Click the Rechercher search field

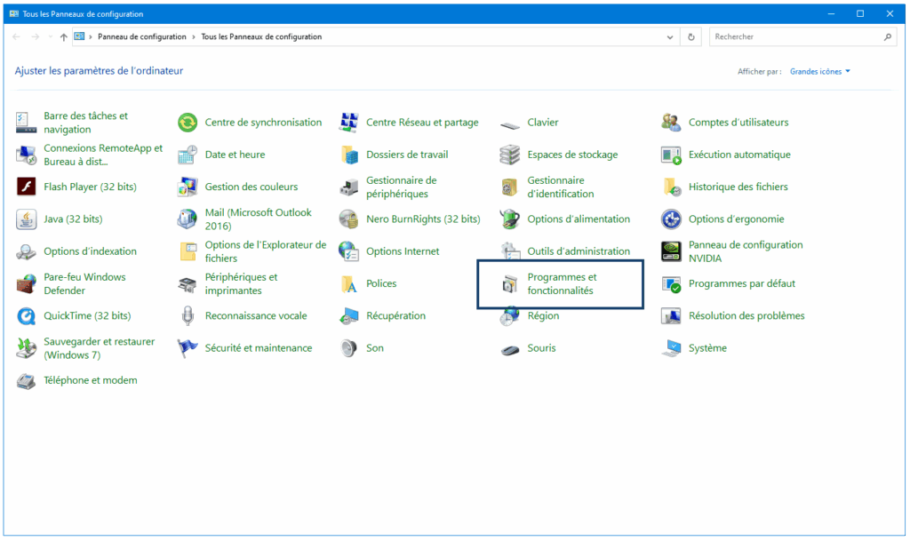(795, 37)
